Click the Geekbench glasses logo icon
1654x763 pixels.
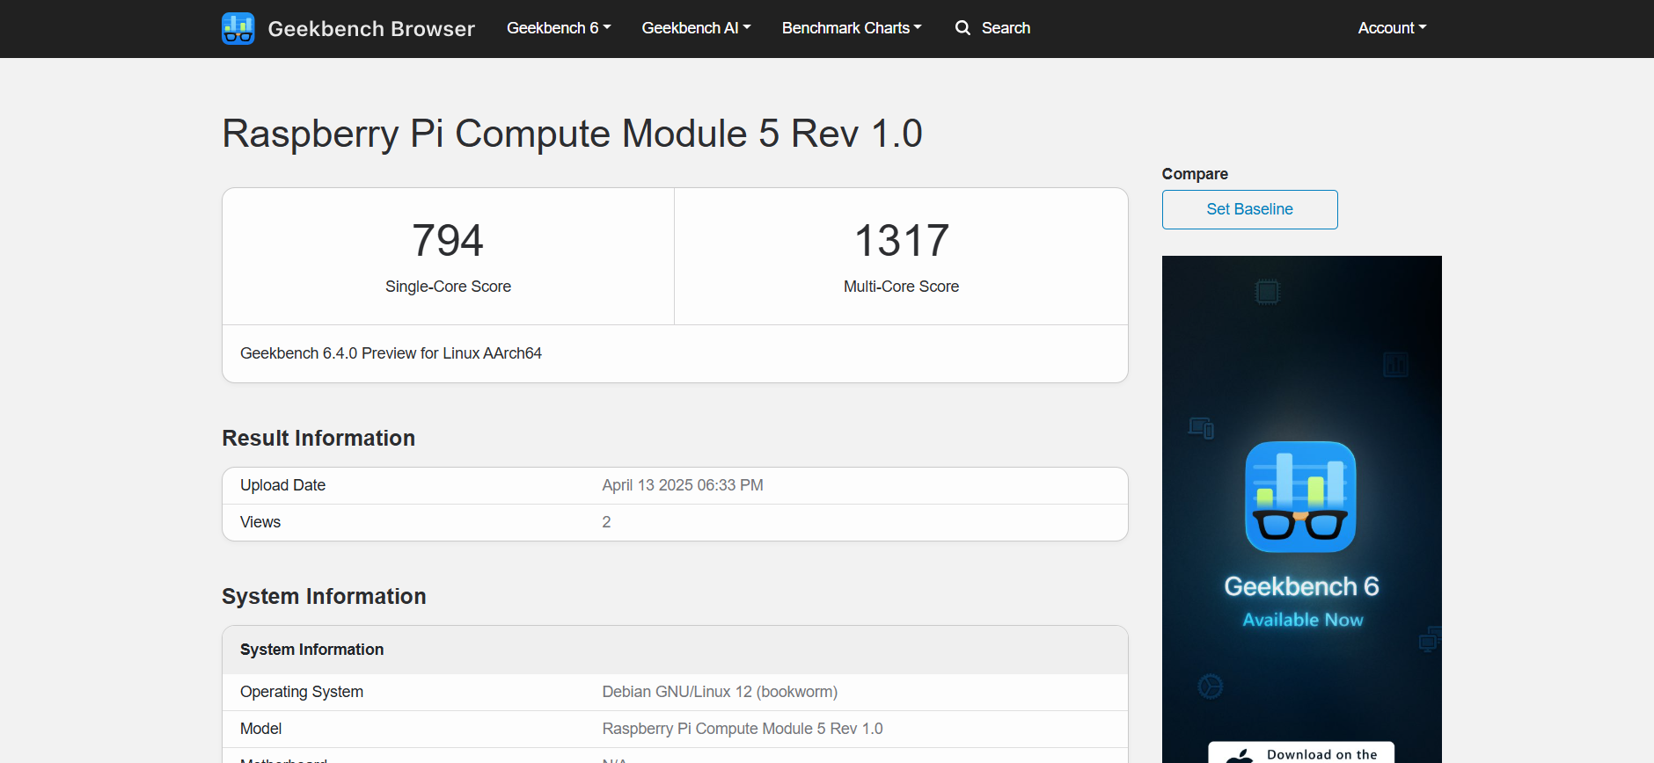pyautogui.click(x=238, y=28)
